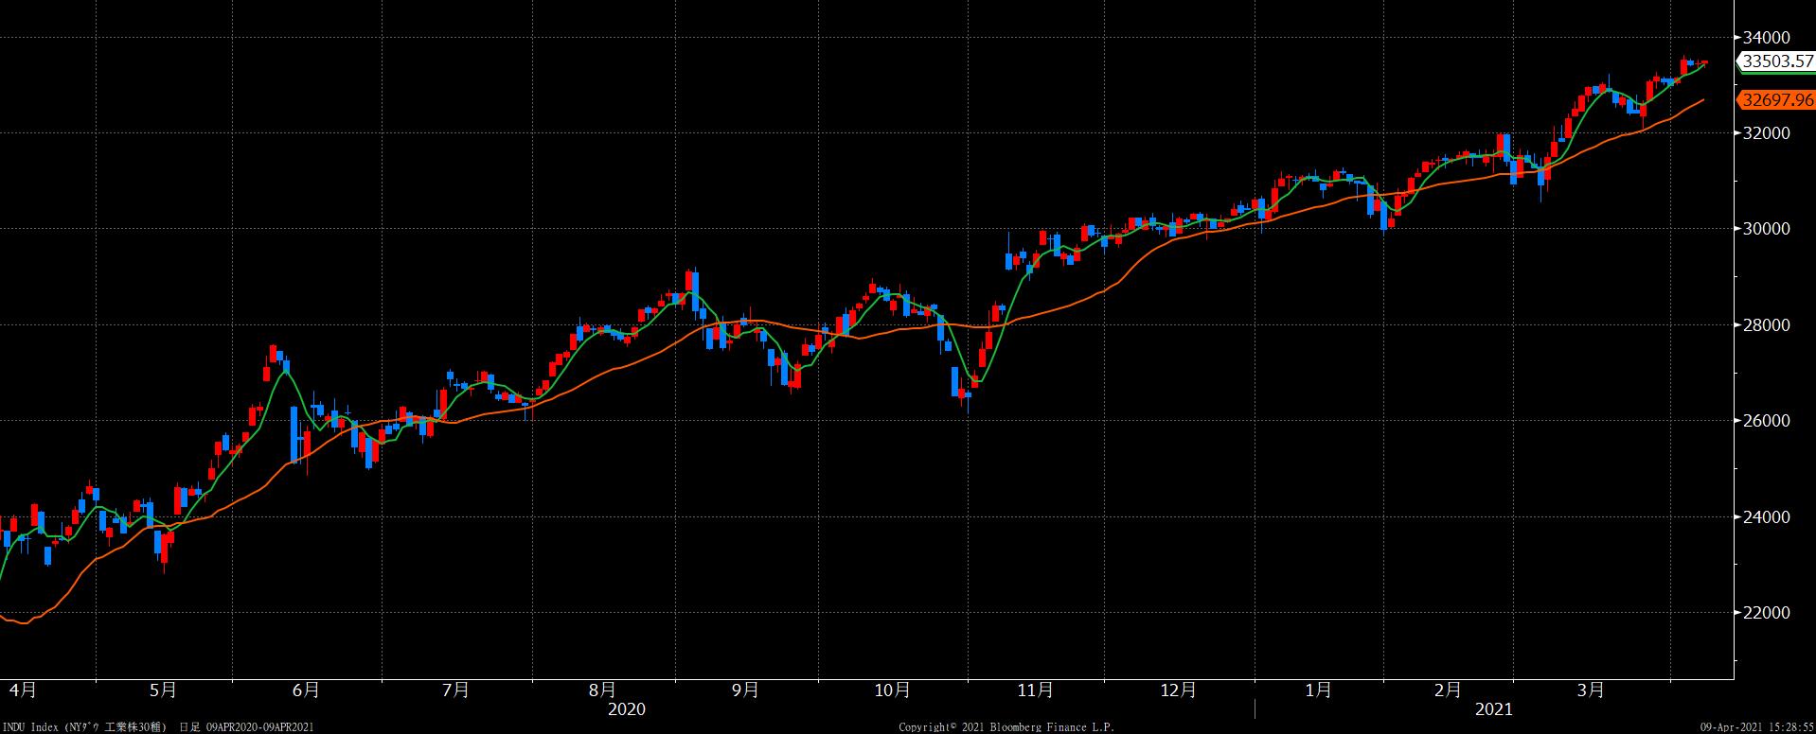This screenshot has width=1816, height=734.
Task: Click the 2020 year label
Action: point(626,708)
